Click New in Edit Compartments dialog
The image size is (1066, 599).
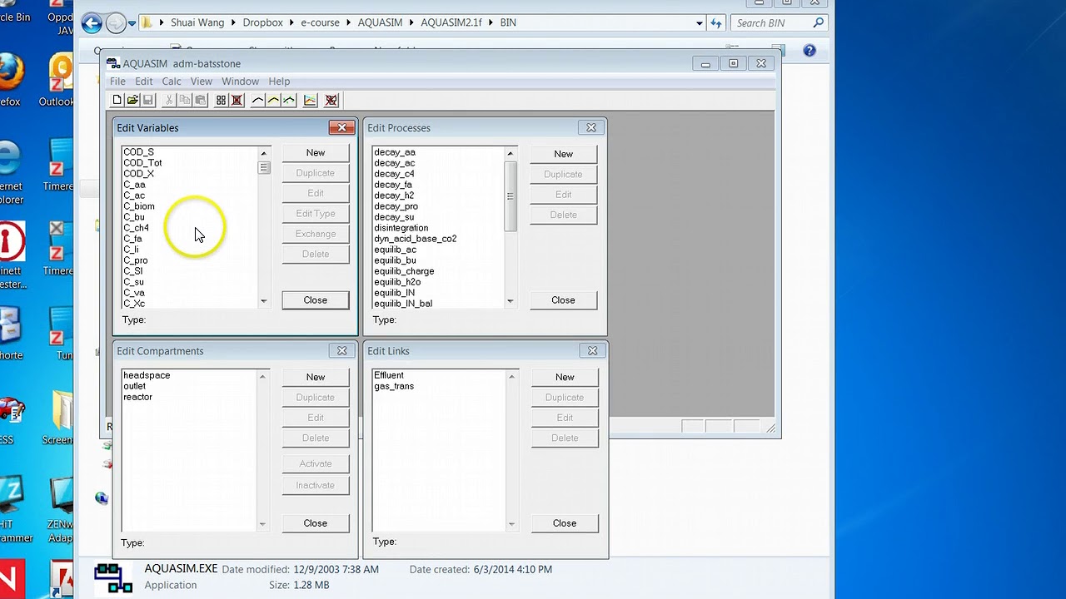coord(316,377)
